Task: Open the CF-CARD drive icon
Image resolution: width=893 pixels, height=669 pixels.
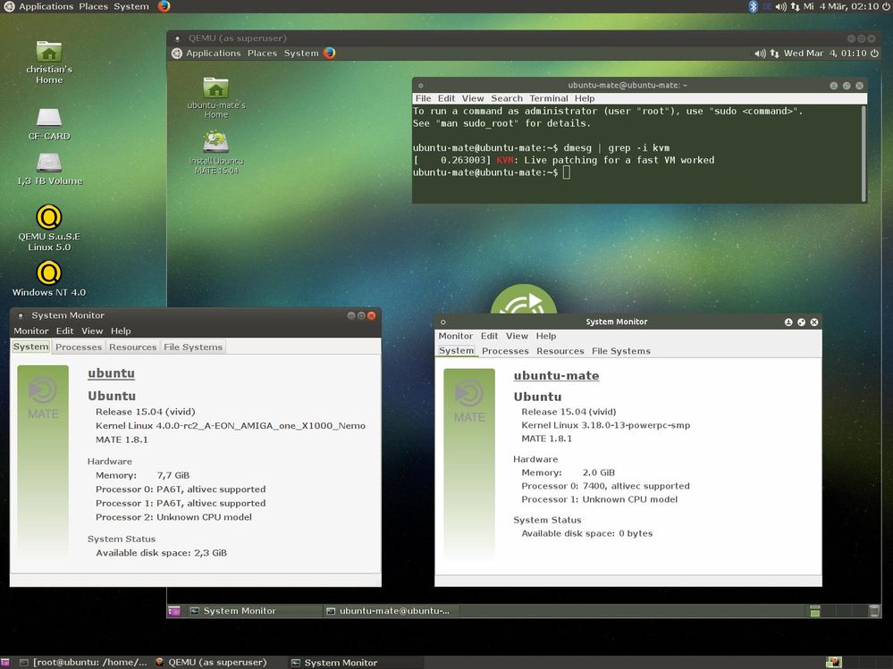Action: (48, 116)
